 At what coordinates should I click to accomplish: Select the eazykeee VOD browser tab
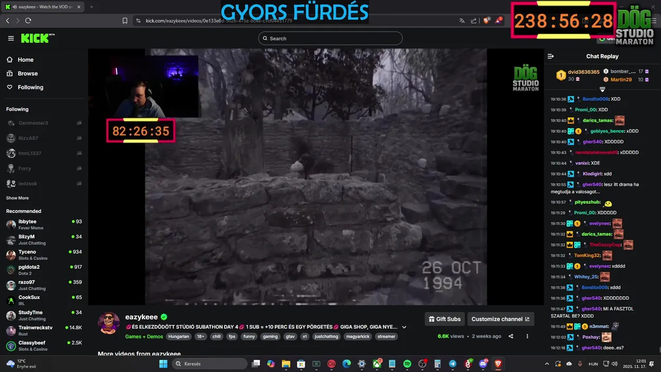(x=43, y=7)
